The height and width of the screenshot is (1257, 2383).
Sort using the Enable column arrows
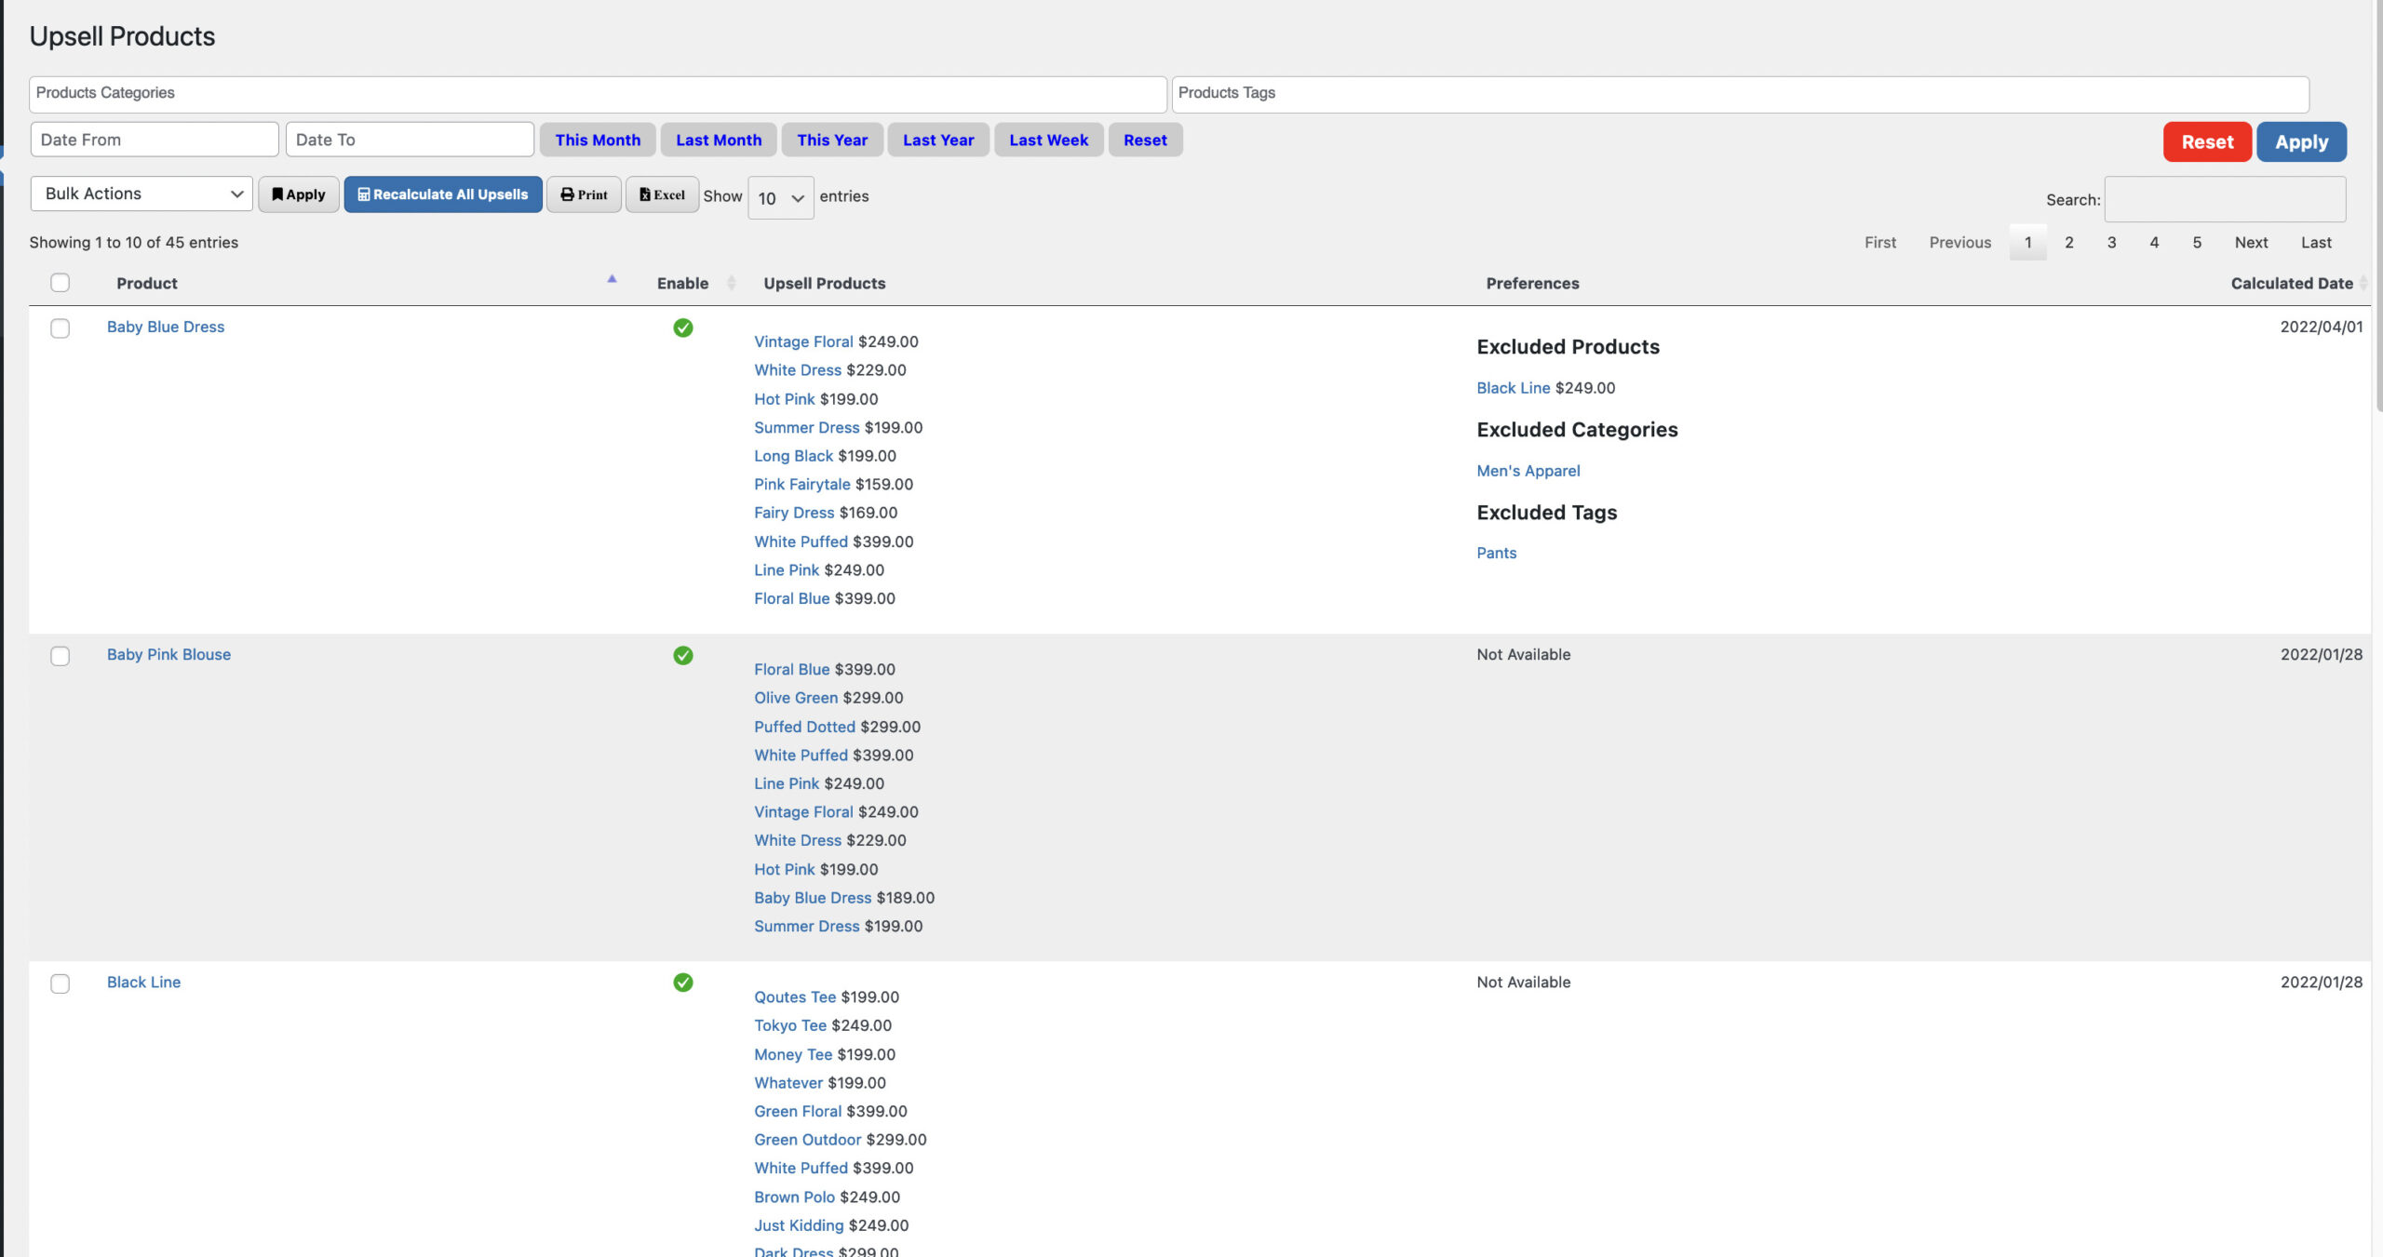[731, 283]
